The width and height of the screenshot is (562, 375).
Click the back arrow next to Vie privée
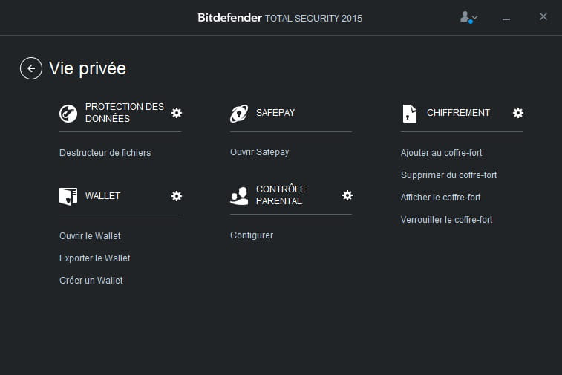(x=30, y=68)
